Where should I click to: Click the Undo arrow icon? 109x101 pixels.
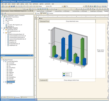[x=24, y=6]
